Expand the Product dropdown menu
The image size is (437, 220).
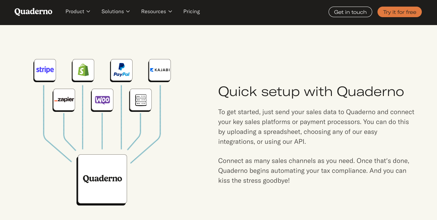(x=78, y=12)
